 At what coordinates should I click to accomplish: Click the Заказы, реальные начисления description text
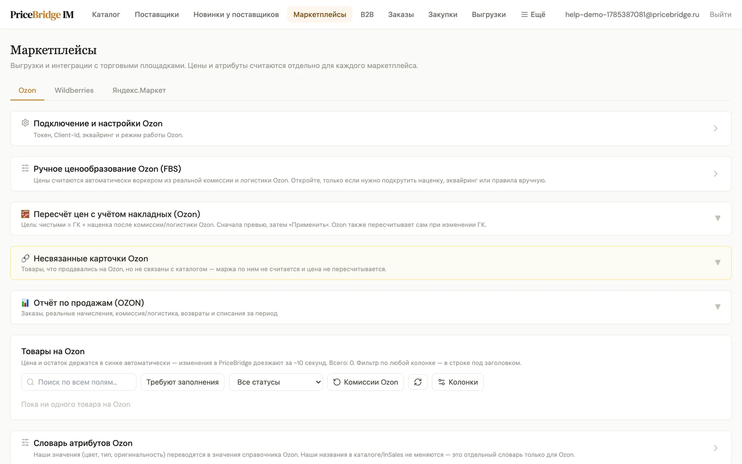(149, 313)
